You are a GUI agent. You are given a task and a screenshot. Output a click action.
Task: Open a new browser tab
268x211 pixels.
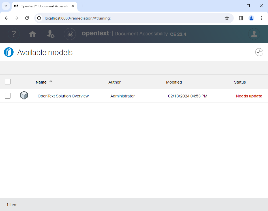83,6
